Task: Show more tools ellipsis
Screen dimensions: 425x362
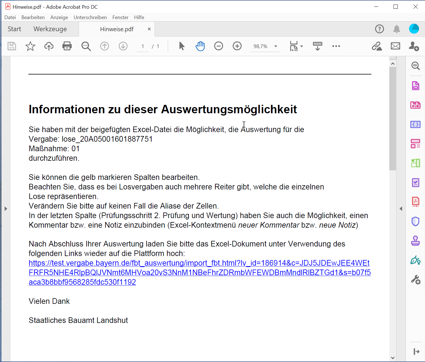Action: point(336,46)
